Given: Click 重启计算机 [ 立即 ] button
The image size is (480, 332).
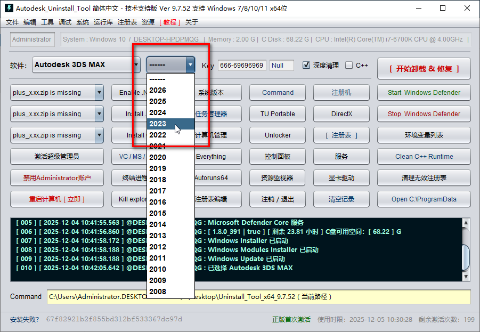Looking at the screenshot, I should [x=57, y=199].
